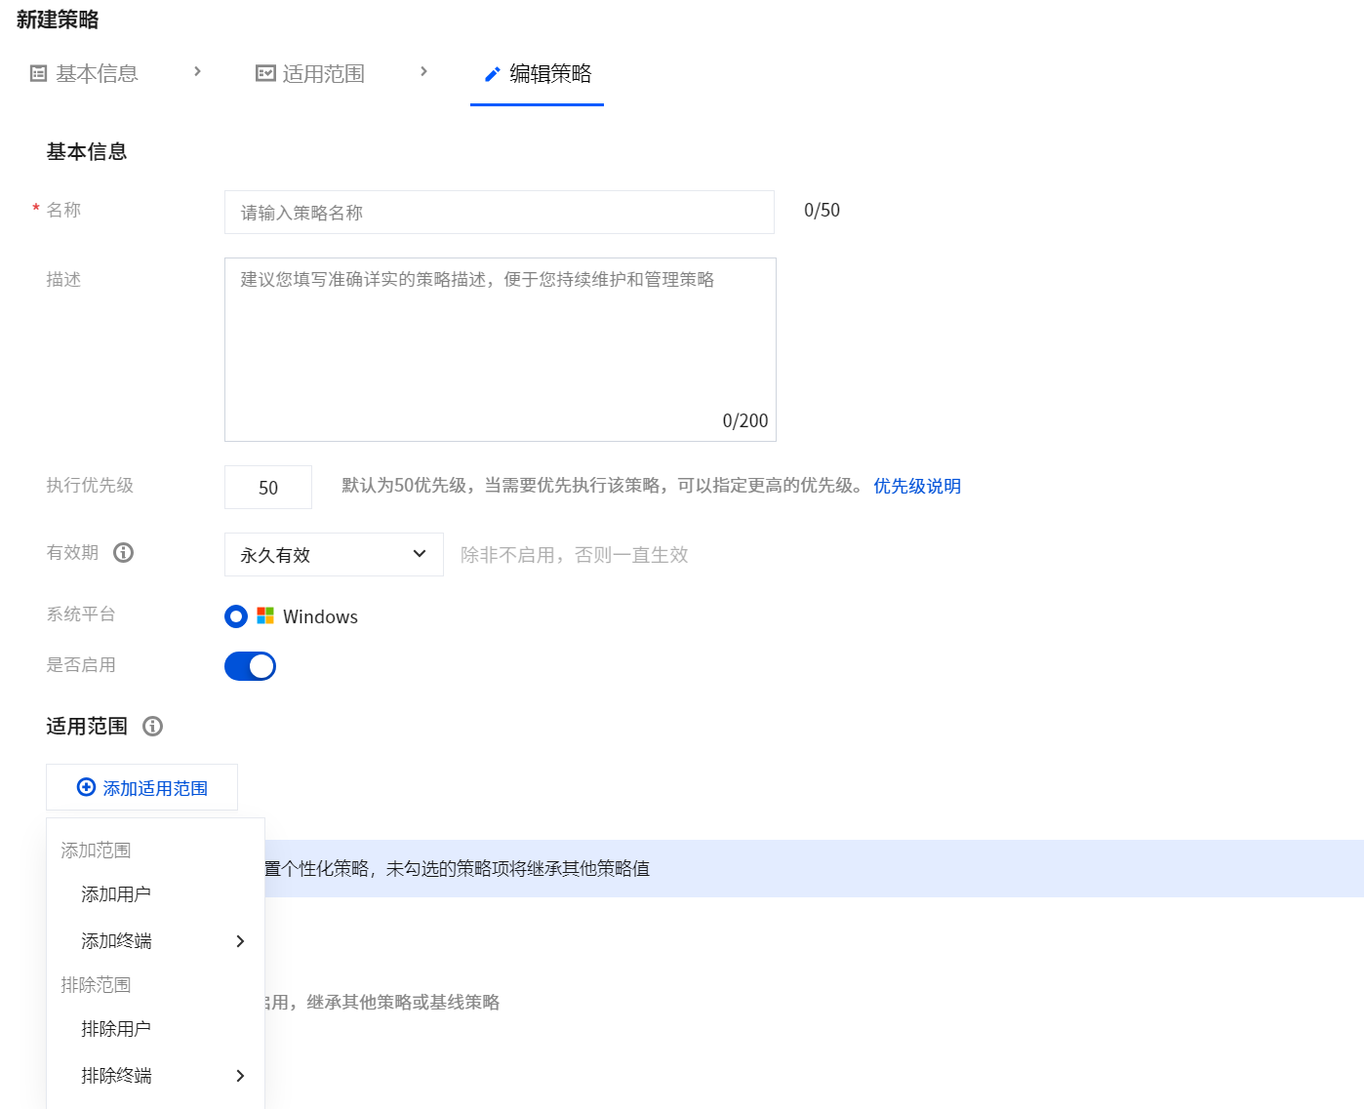
Task: Switch to the 编辑策略 tab
Action: (537, 74)
